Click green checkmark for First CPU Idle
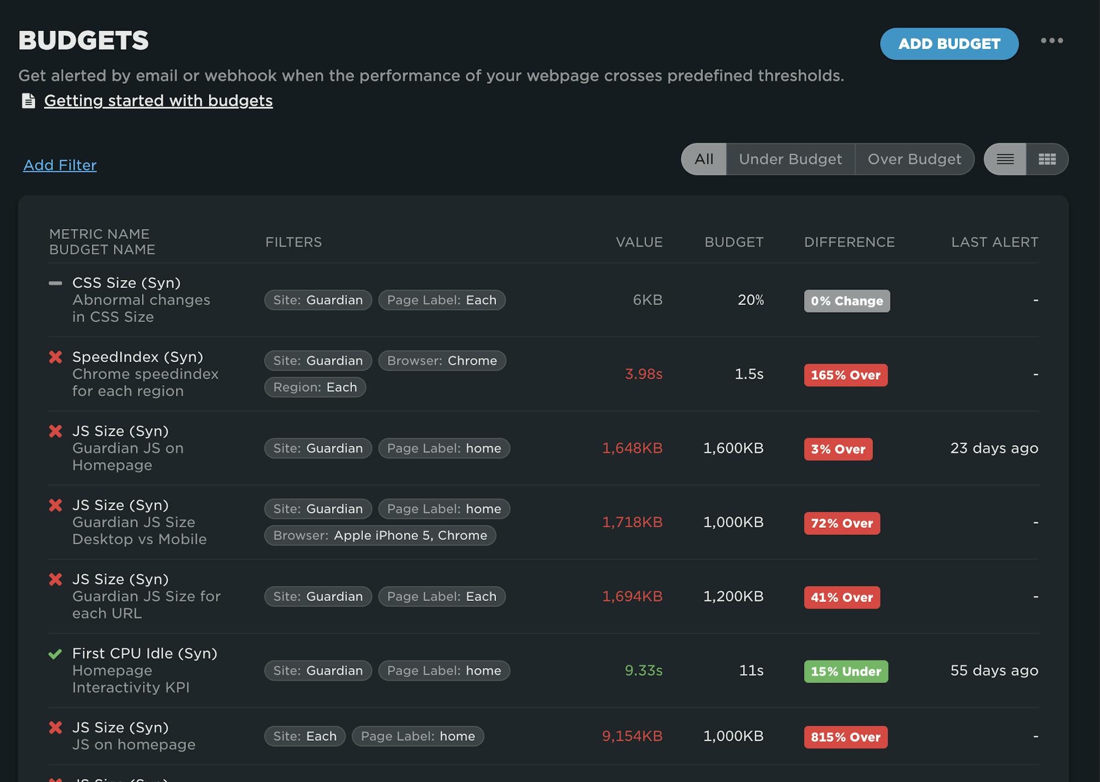The width and height of the screenshot is (1100, 782). [55, 654]
